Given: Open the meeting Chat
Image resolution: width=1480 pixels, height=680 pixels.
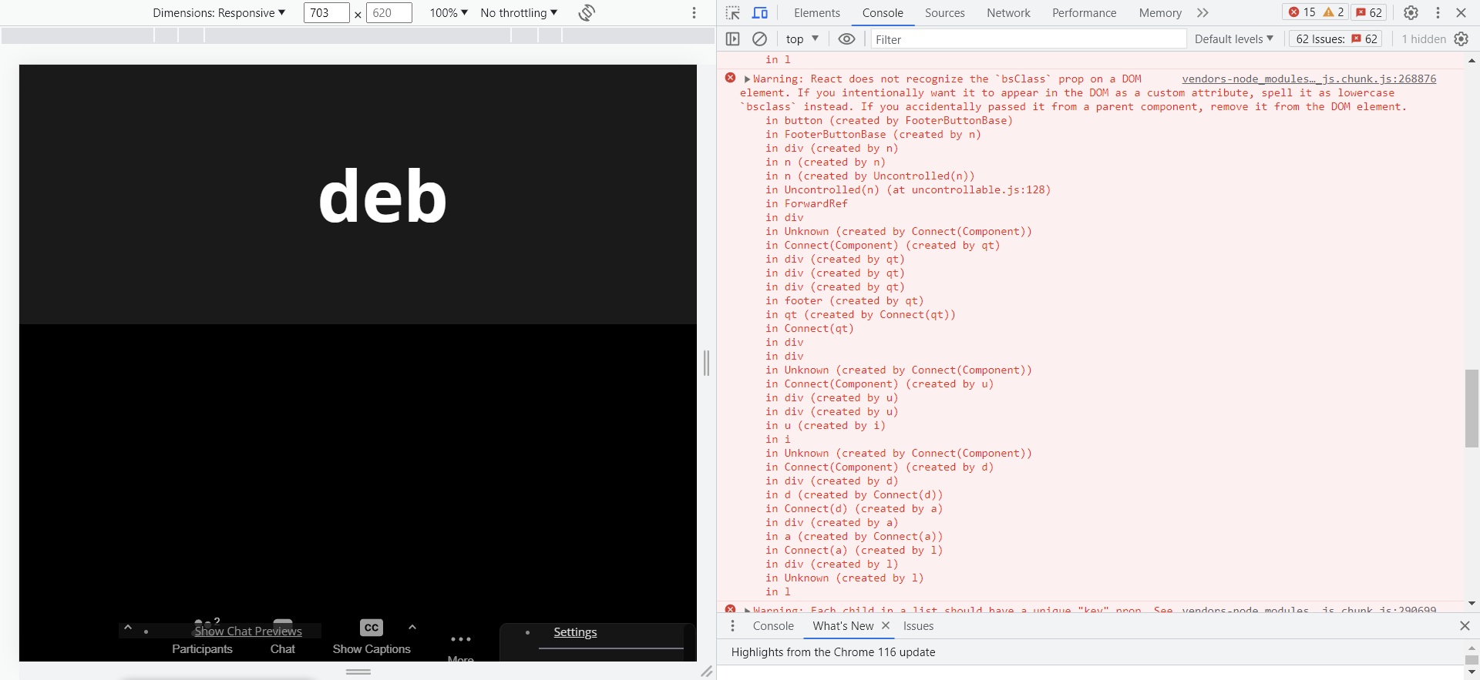Looking at the screenshot, I should pos(282,648).
